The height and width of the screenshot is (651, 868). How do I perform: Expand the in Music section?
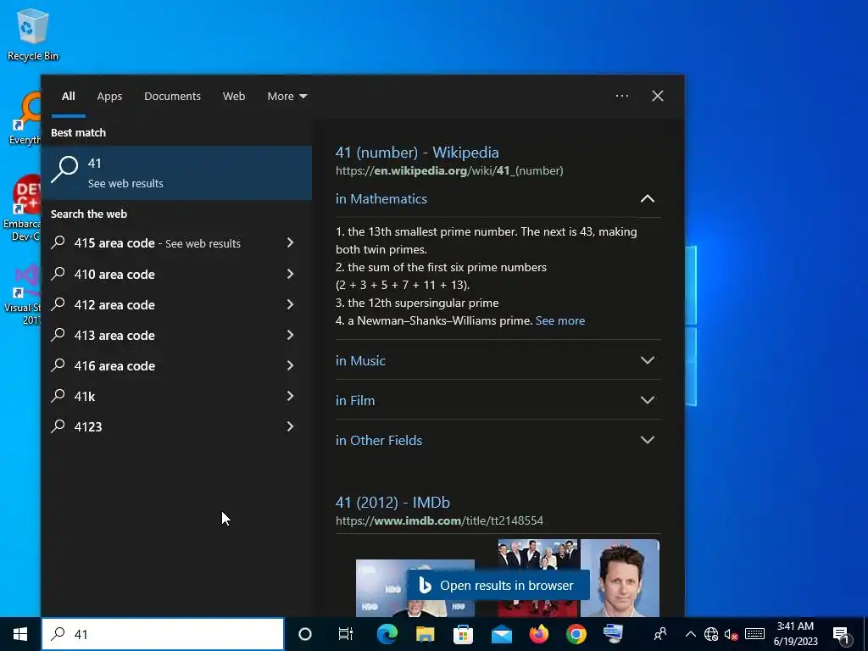(647, 360)
